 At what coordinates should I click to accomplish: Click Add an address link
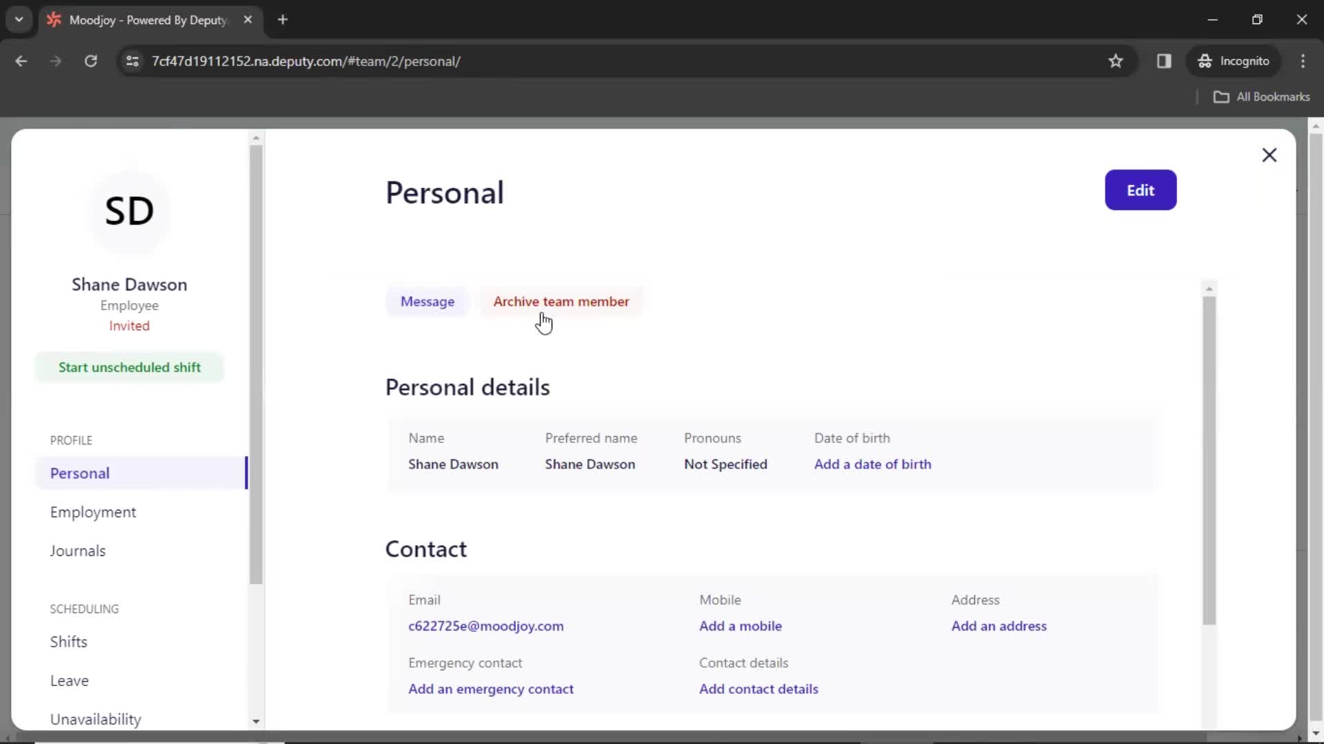(x=999, y=626)
